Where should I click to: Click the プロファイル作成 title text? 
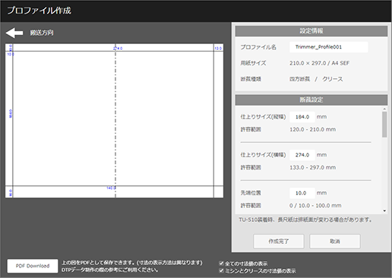pyautogui.click(x=39, y=11)
